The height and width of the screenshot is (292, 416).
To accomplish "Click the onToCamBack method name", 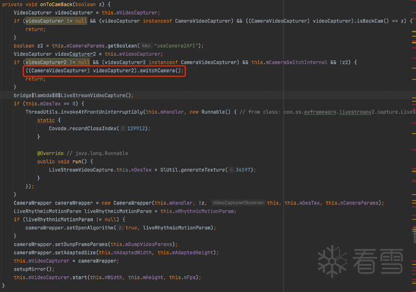I will (x=56, y=4).
